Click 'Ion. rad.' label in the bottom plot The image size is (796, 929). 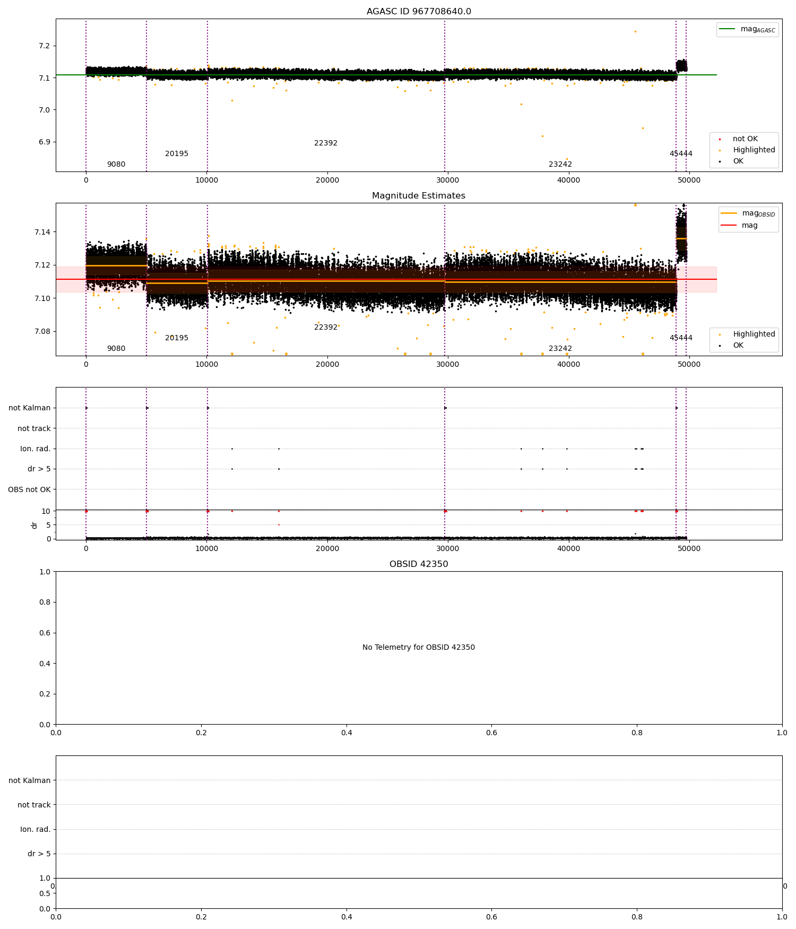pos(36,829)
